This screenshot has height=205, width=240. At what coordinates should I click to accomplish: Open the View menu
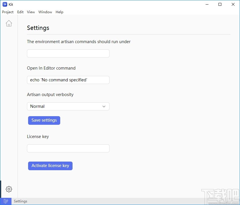point(31,12)
